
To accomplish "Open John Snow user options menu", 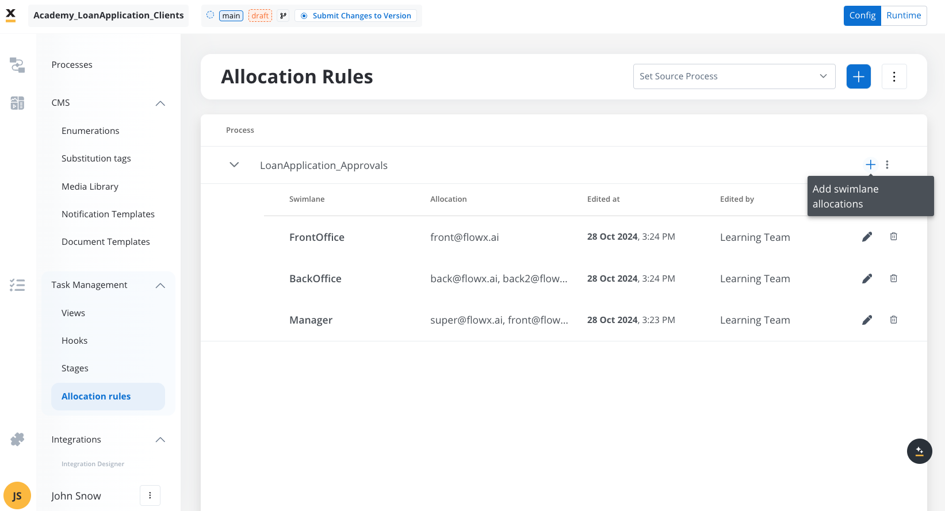I will (150, 495).
